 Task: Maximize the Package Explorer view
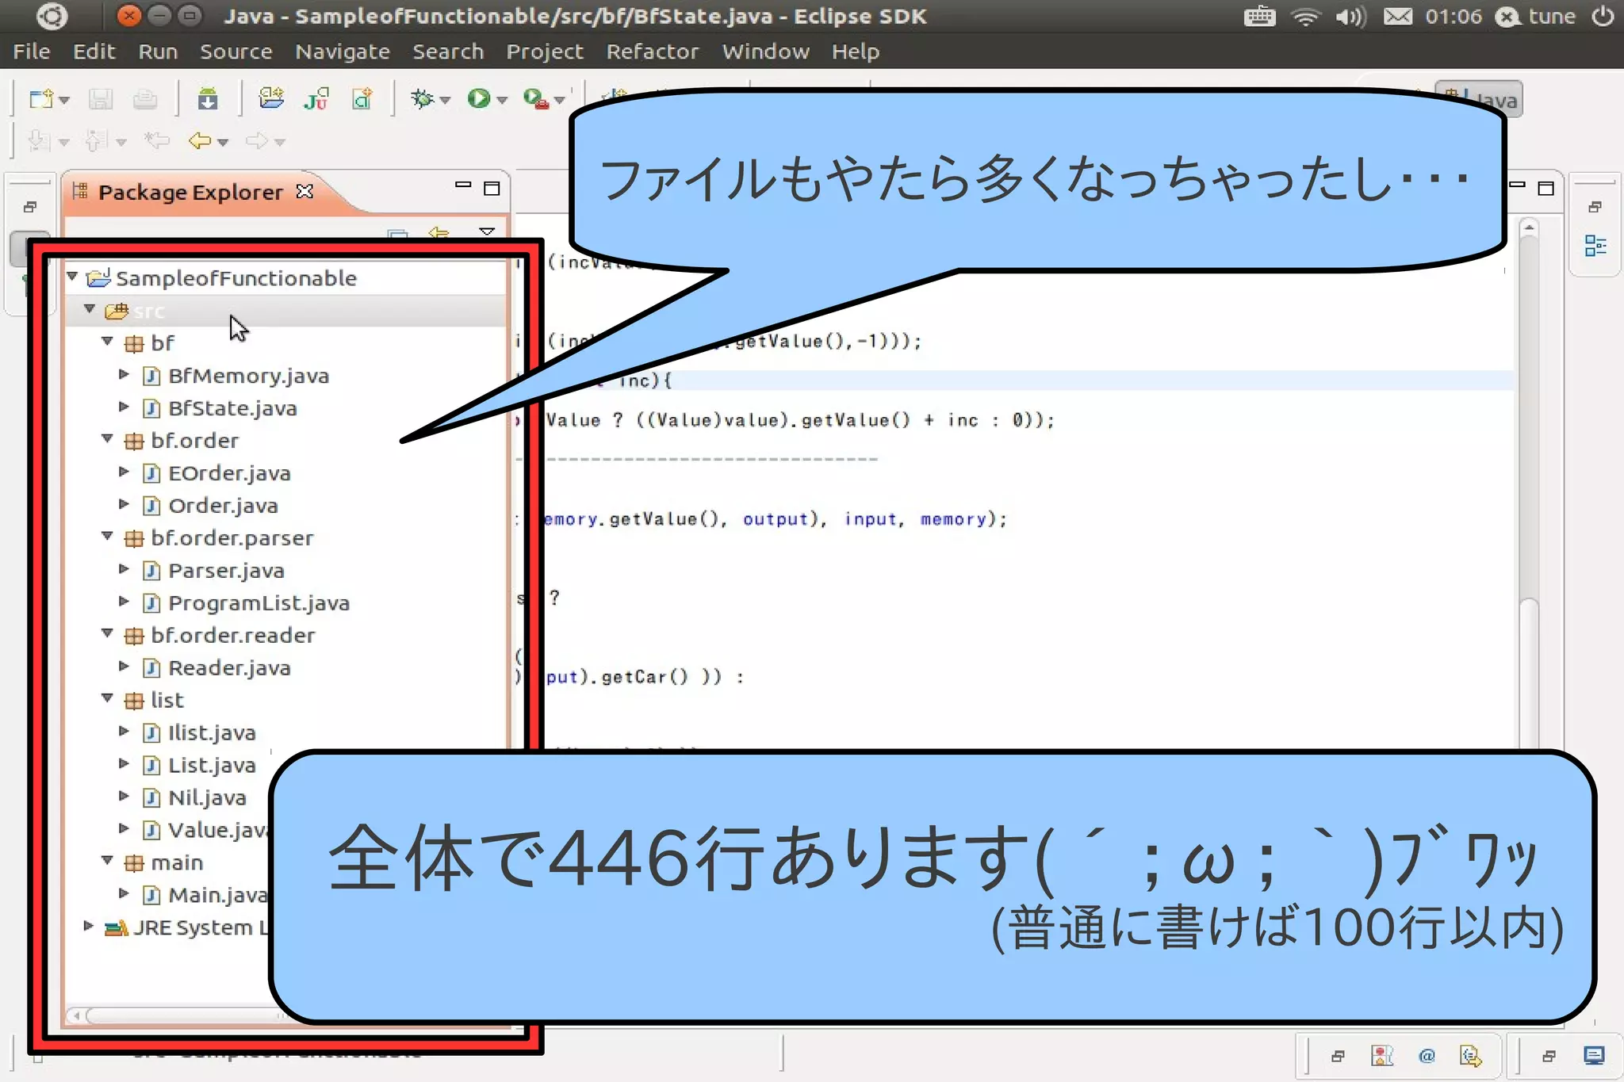[x=492, y=188]
